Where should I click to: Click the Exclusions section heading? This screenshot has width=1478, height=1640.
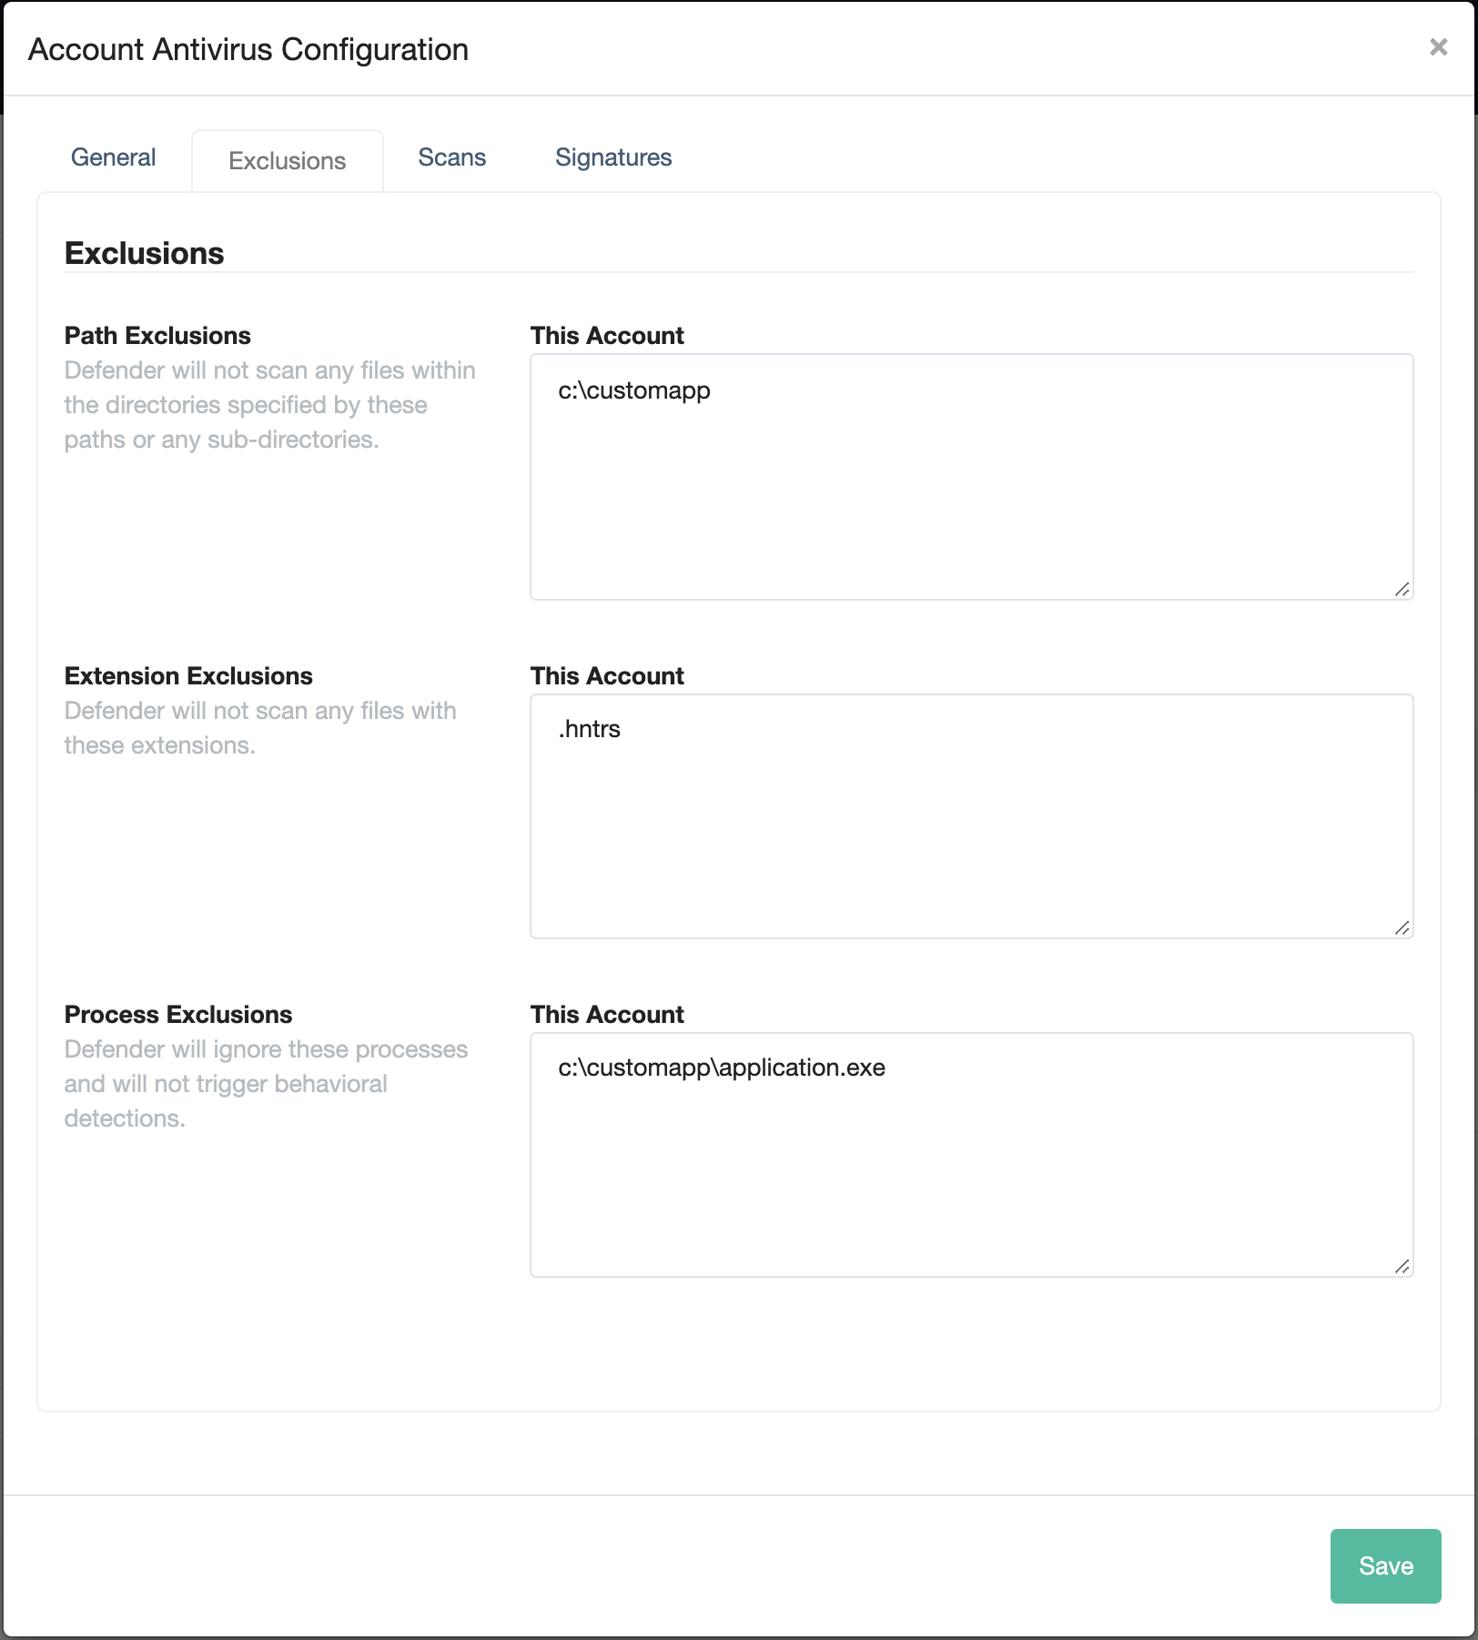pos(144,253)
